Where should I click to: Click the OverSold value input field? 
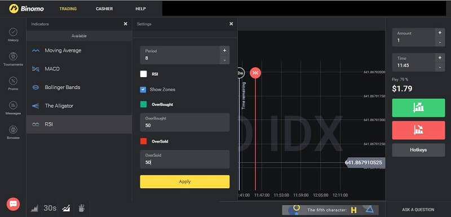tap(185, 160)
